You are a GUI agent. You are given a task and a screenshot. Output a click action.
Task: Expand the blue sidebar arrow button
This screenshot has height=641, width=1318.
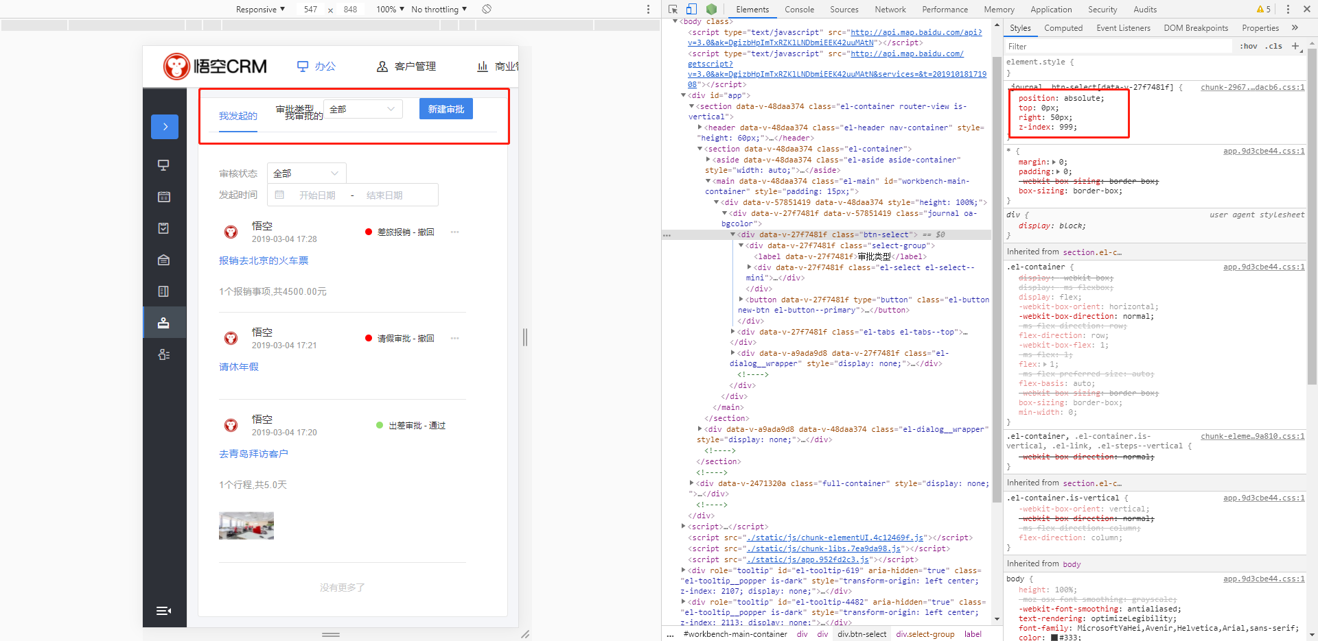tap(165, 127)
